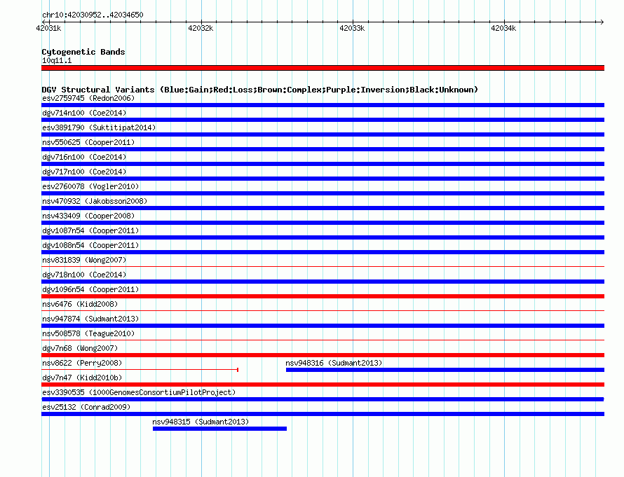Screen dimensions: 624x477
Task: Click the nsv6476 (Kidd2008) label
Action: click(80, 304)
